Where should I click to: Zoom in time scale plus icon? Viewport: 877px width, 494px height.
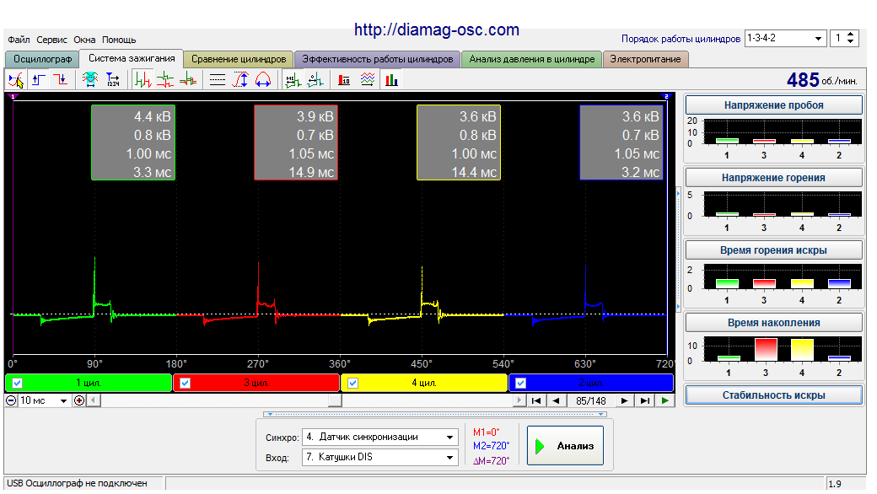(79, 400)
